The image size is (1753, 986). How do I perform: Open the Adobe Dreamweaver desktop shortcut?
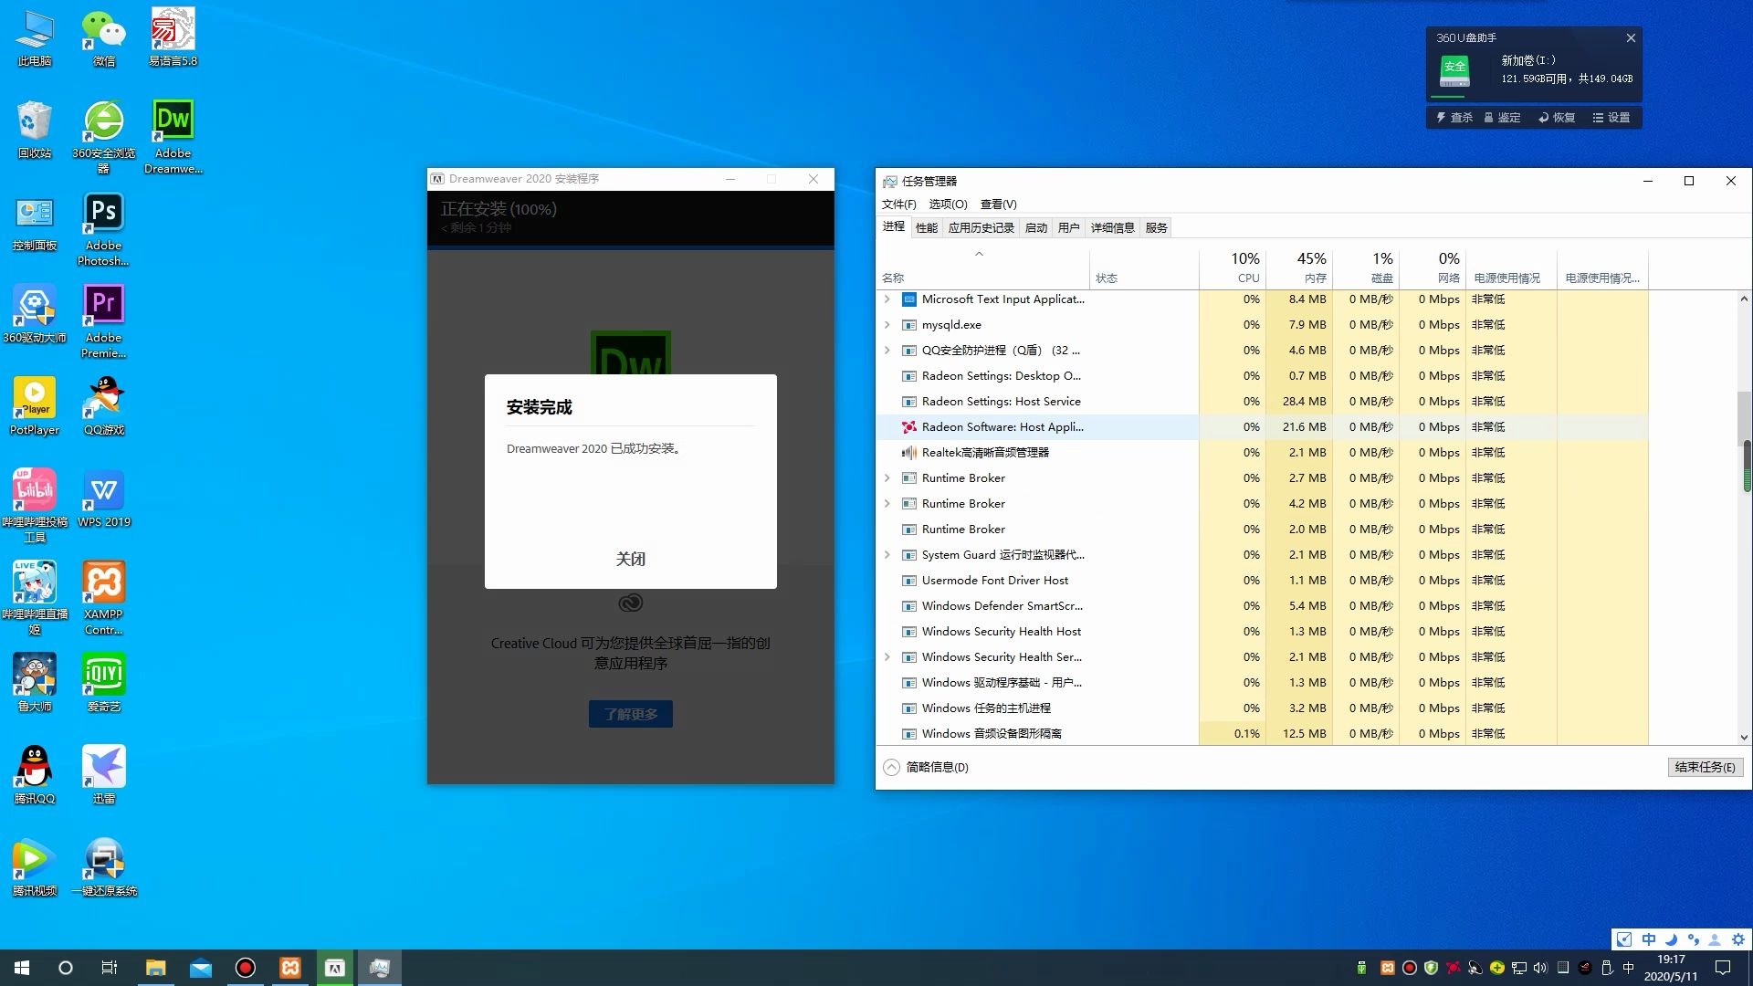click(173, 137)
